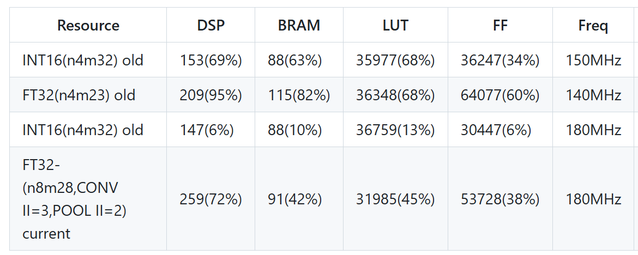638x255 pixels.
Task: Select the 115(82%) BRAM cell
Action: (x=299, y=95)
